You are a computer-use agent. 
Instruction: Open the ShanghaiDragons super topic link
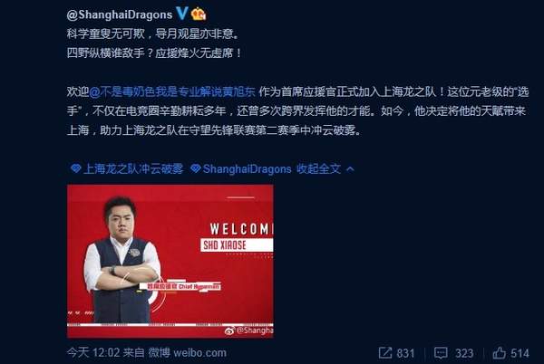(247, 168)
